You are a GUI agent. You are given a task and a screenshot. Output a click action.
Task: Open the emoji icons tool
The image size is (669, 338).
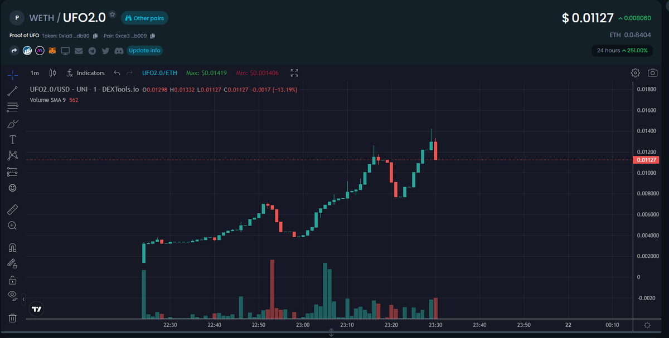point(12,188)
